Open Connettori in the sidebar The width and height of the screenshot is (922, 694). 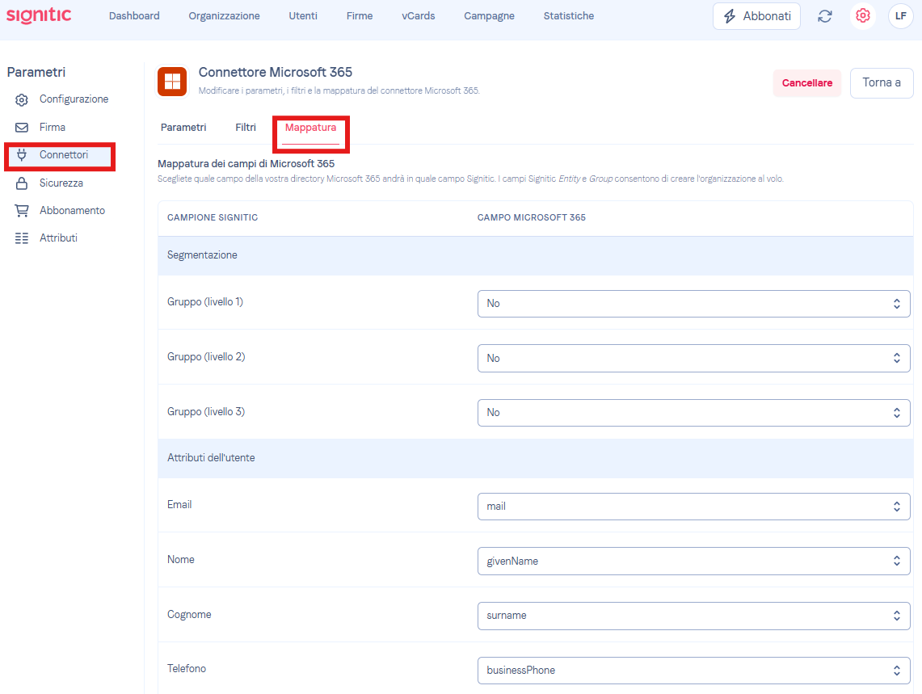(64, 154)
